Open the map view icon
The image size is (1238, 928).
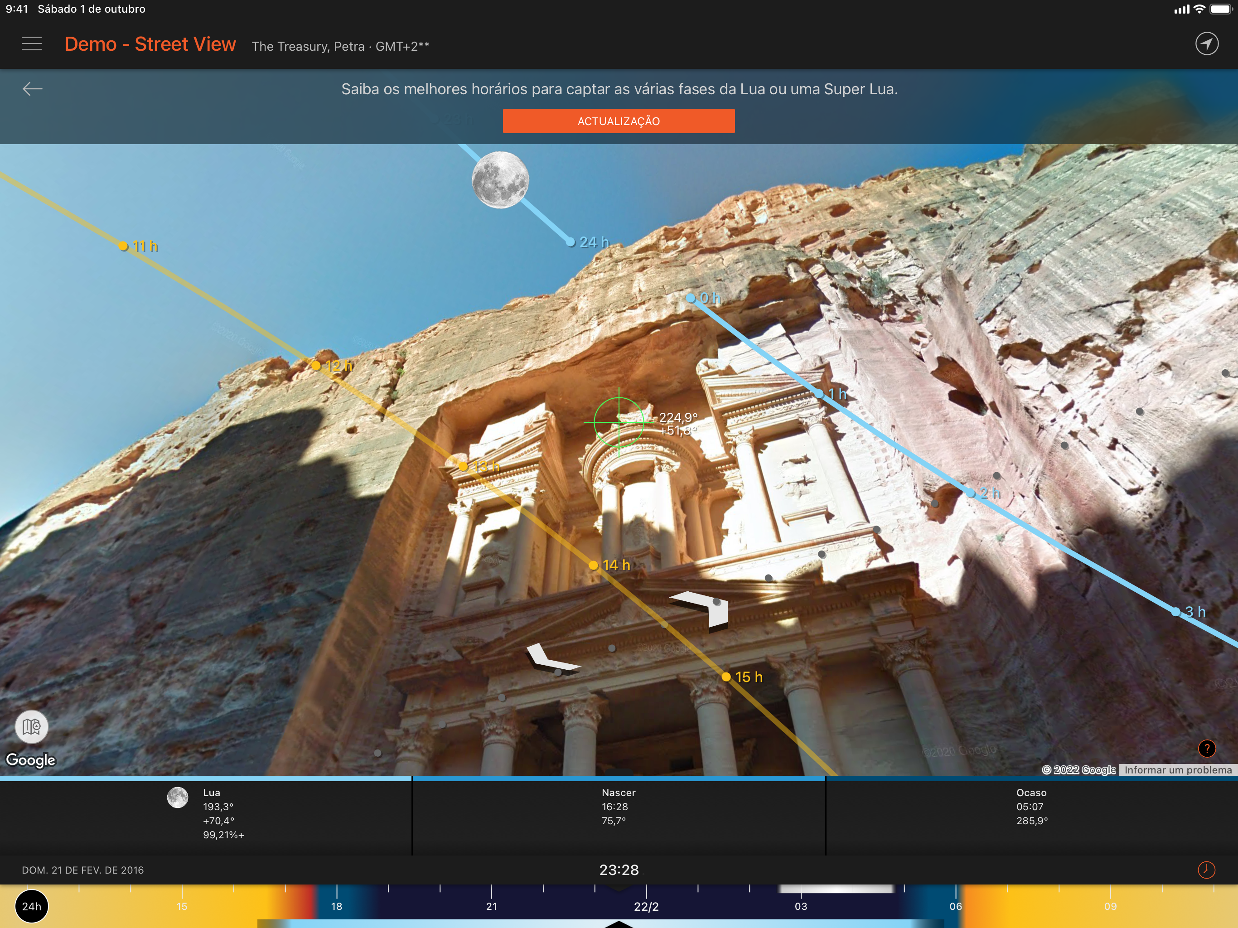pyautogui.click(x=32, y=726)
